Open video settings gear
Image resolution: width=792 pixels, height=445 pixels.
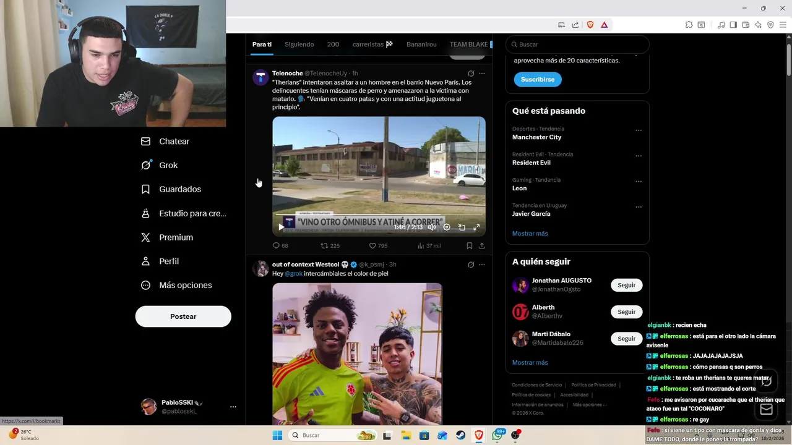(x=447, y=227)
